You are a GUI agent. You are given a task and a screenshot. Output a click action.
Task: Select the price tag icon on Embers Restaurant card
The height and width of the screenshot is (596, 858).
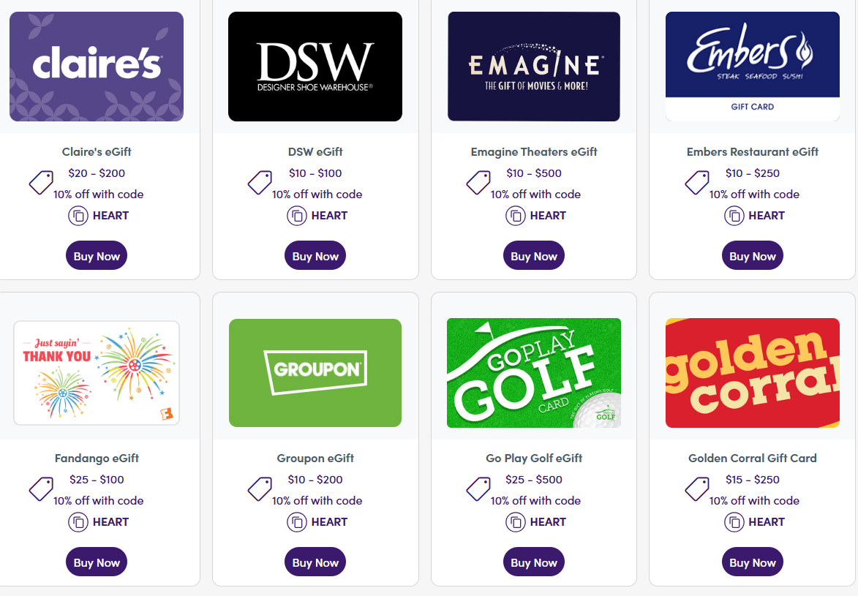(697, 183)
